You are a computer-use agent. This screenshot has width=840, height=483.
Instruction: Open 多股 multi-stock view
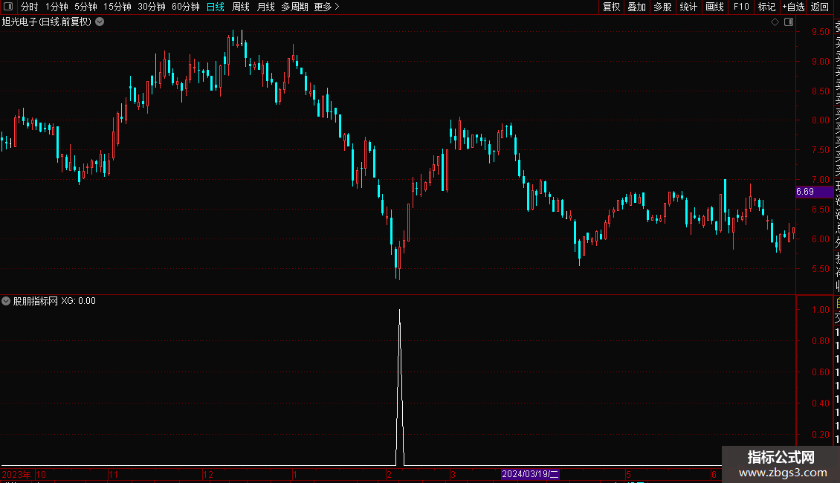tap(662, 7)
